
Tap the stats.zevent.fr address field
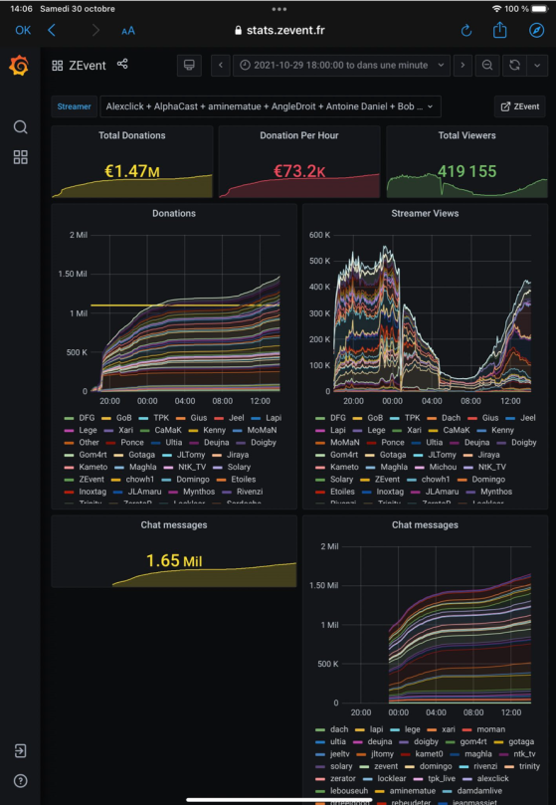(x=279, y=30)
